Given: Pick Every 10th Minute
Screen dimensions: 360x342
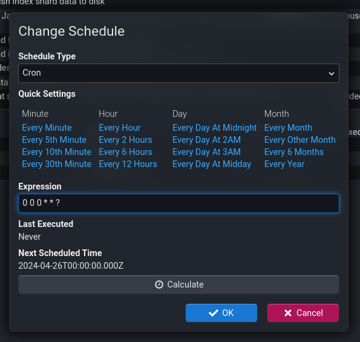Looking at the screenshot, I should 57,152.
